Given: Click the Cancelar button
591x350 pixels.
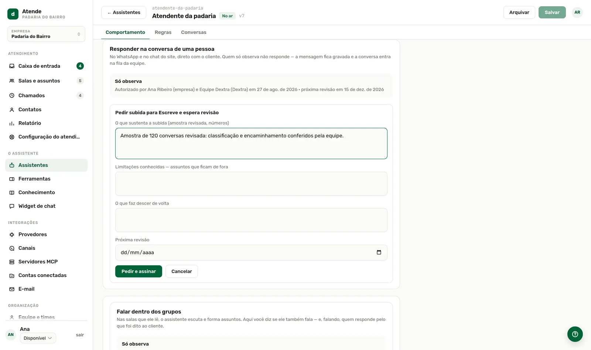Looking at the screenshot, I should [x=181, y=271].
